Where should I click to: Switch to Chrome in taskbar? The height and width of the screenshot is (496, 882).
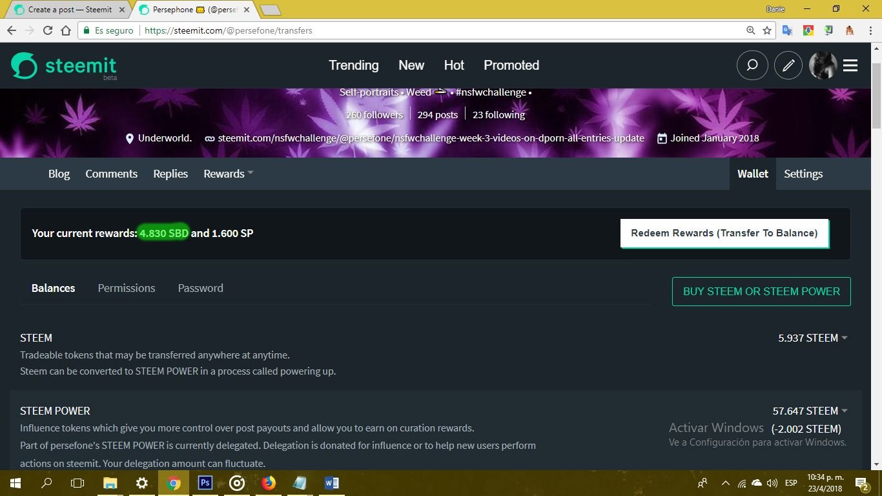coord(173,483)
